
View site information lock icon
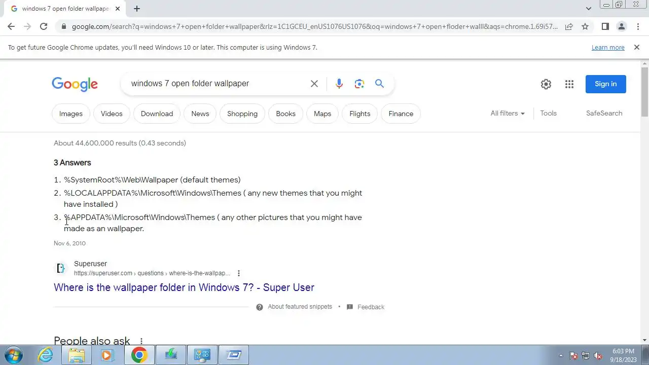63,26
